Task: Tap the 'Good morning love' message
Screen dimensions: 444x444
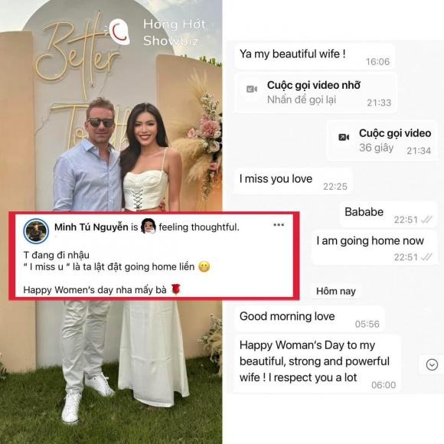Action: (x=309, y=318)
